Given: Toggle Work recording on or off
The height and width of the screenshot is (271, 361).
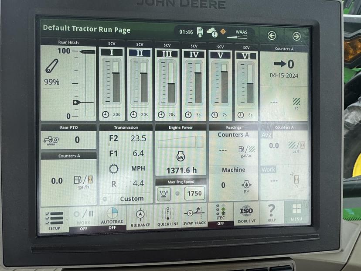Looking at the screenshot, I should pos(84,219).
